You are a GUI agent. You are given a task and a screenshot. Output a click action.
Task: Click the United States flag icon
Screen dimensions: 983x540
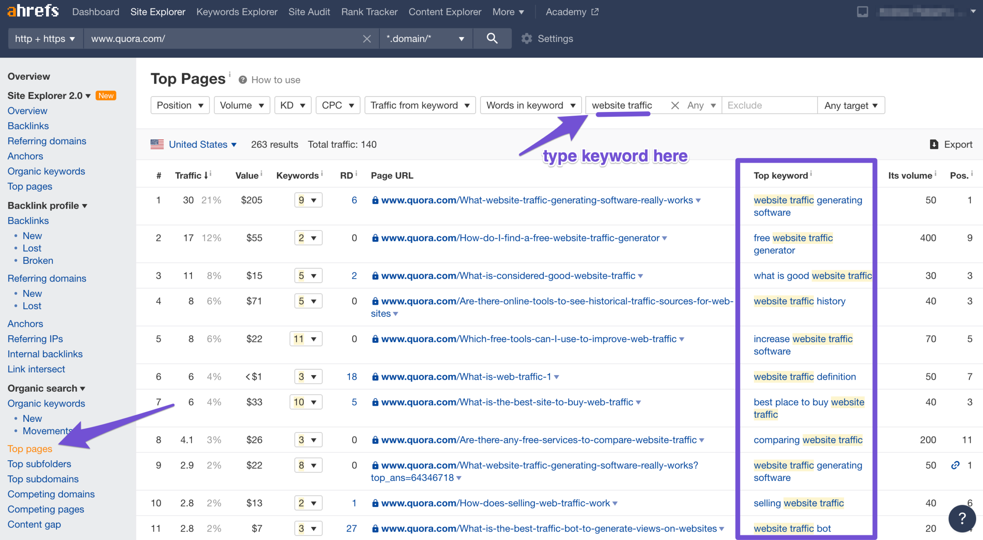157,144
